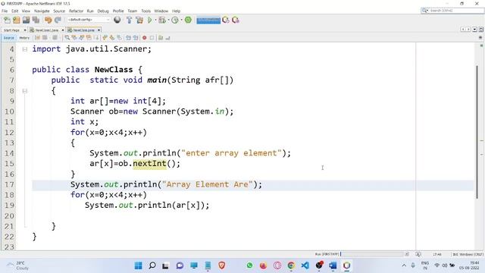Image resolution: width=485 pixels, height=273 pixels.
Task: Click the magnifier search icon in editor toolbar
Action: [67, 38]
